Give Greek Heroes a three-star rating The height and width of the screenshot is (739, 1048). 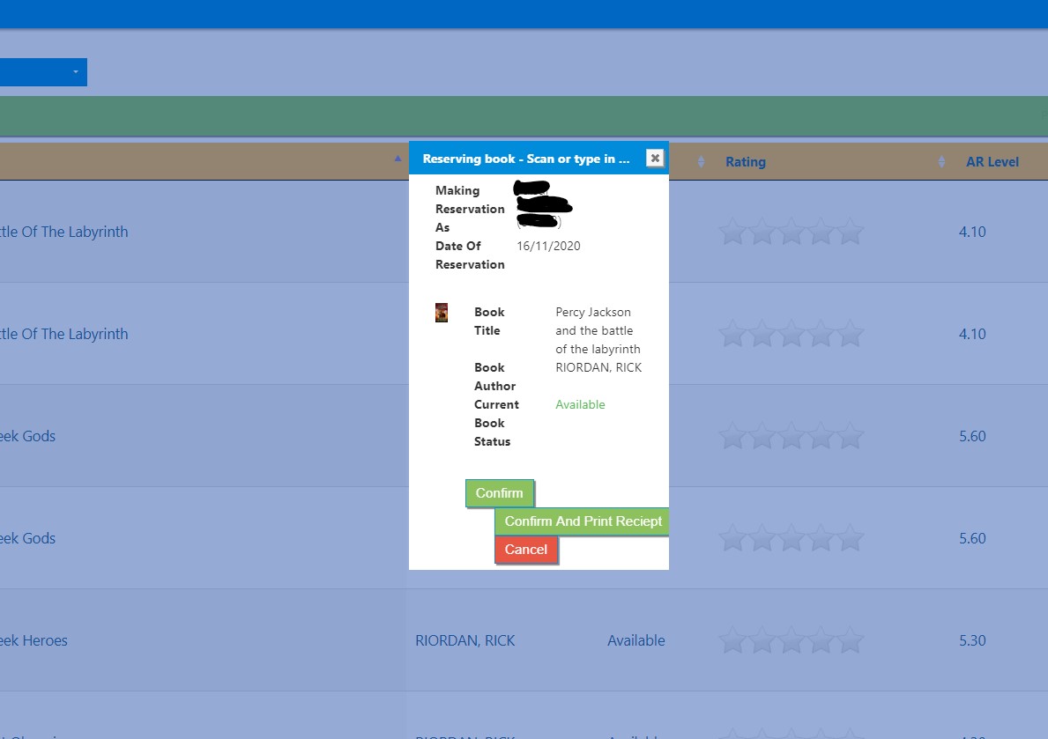coord(792,640)
